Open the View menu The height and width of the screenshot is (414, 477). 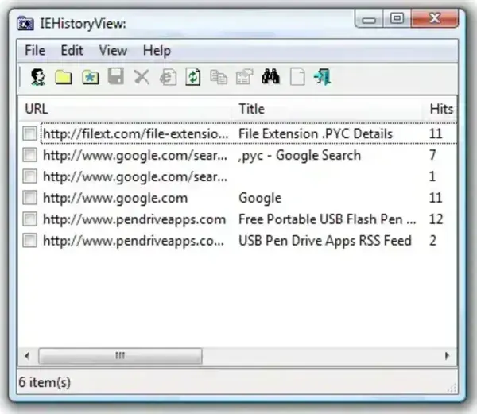click(x=113, y=50)
